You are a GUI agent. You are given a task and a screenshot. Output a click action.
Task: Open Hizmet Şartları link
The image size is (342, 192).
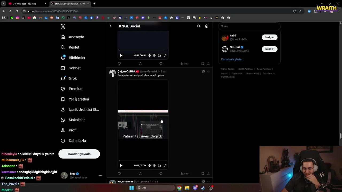(228, 69)
